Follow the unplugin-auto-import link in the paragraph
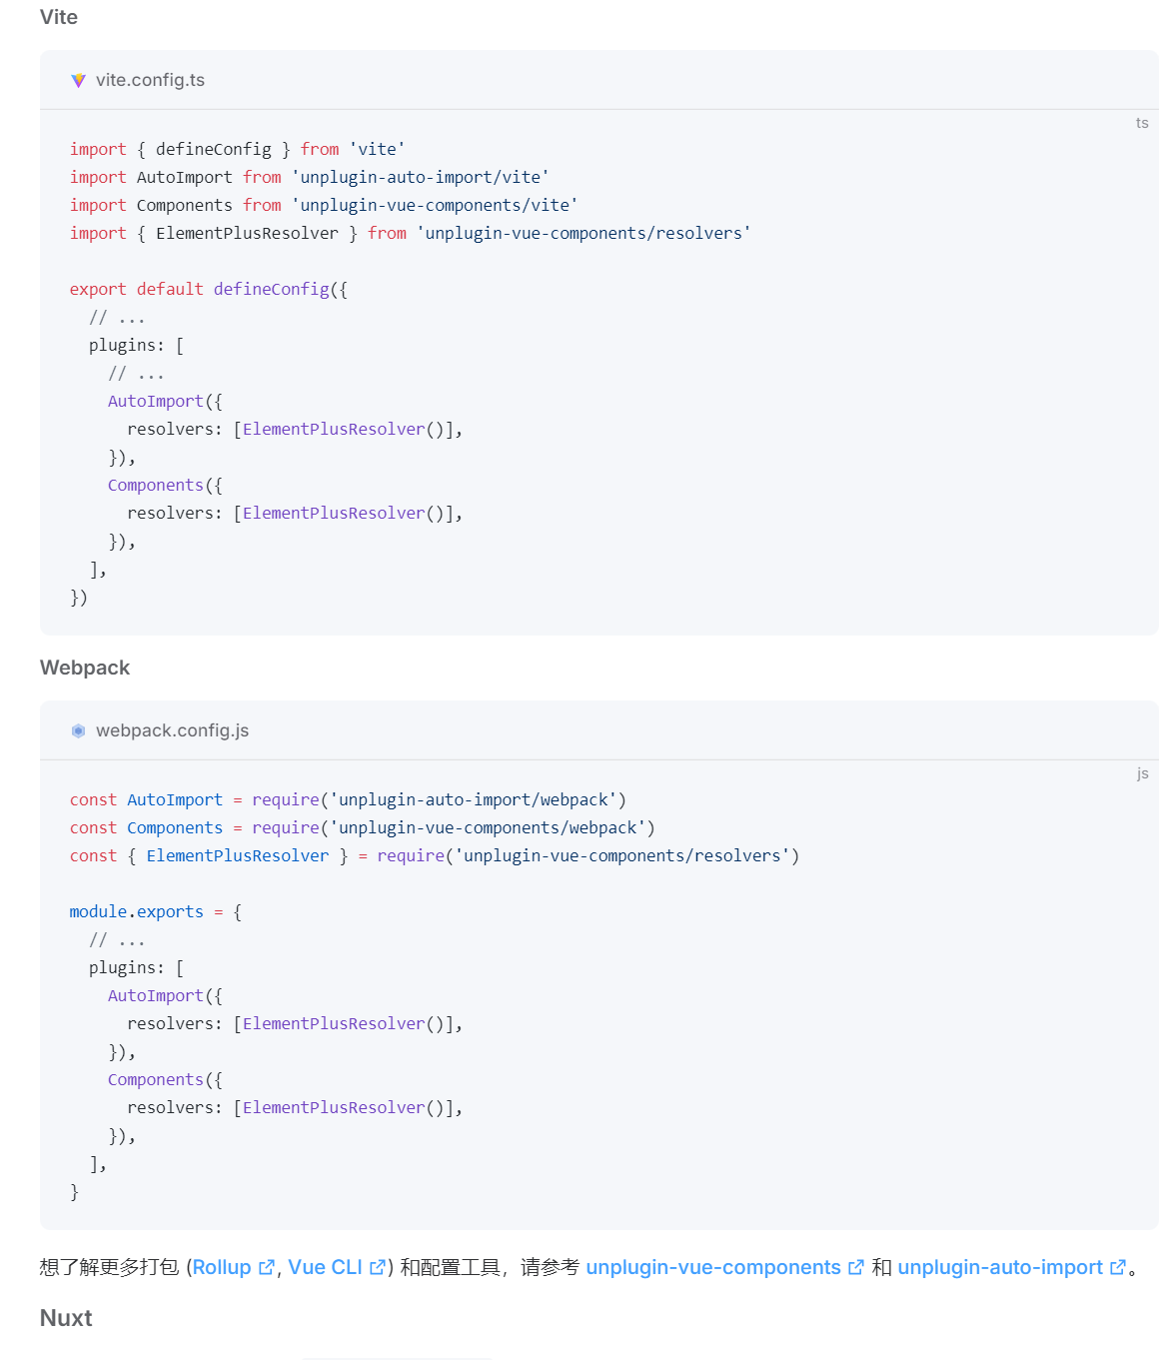1162x1360 pixels. tap(999, 1268)
